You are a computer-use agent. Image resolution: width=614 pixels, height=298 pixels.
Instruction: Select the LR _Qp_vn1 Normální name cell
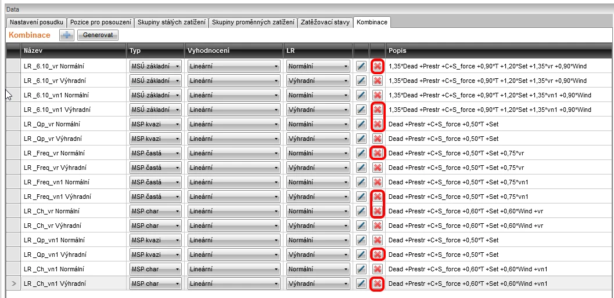coord(74,240)
